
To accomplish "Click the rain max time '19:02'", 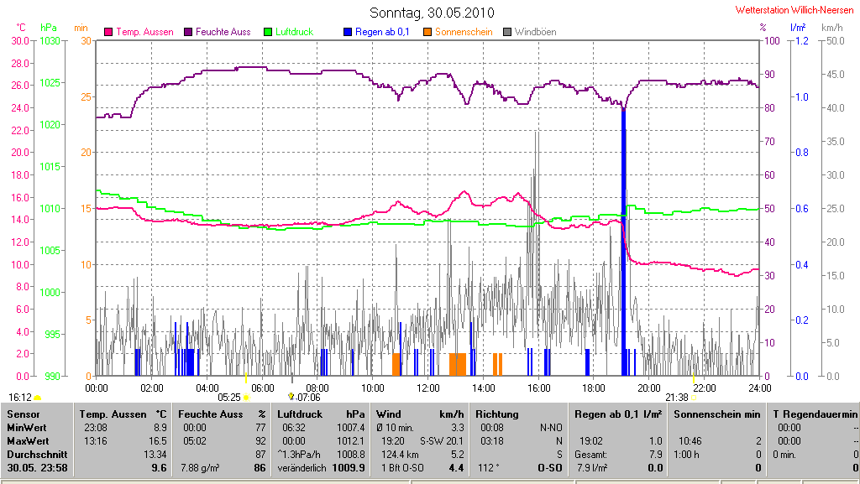I will click(590, 441).
